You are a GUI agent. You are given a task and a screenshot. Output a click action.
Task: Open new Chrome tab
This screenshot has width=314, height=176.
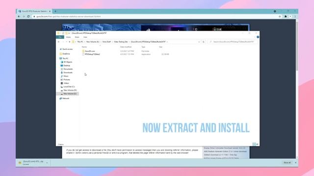coord(55,11)
